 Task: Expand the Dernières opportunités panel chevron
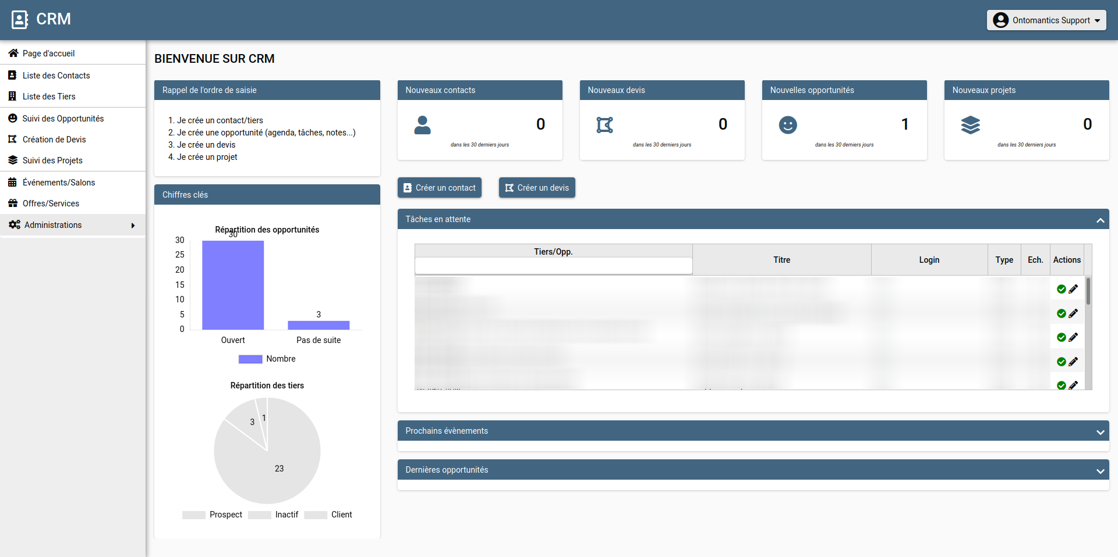[x=1100, y=471]
